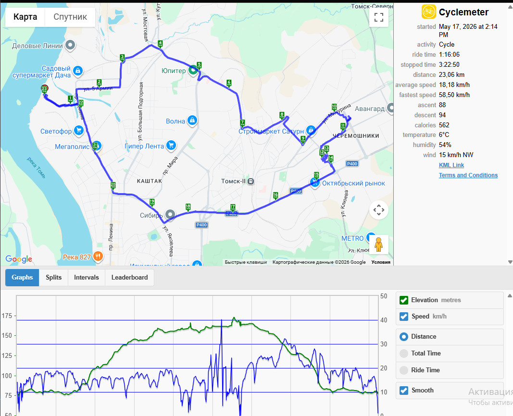Click the Волна shopping pin
This screenshot has height=416, width=513.
pos(192,121)
